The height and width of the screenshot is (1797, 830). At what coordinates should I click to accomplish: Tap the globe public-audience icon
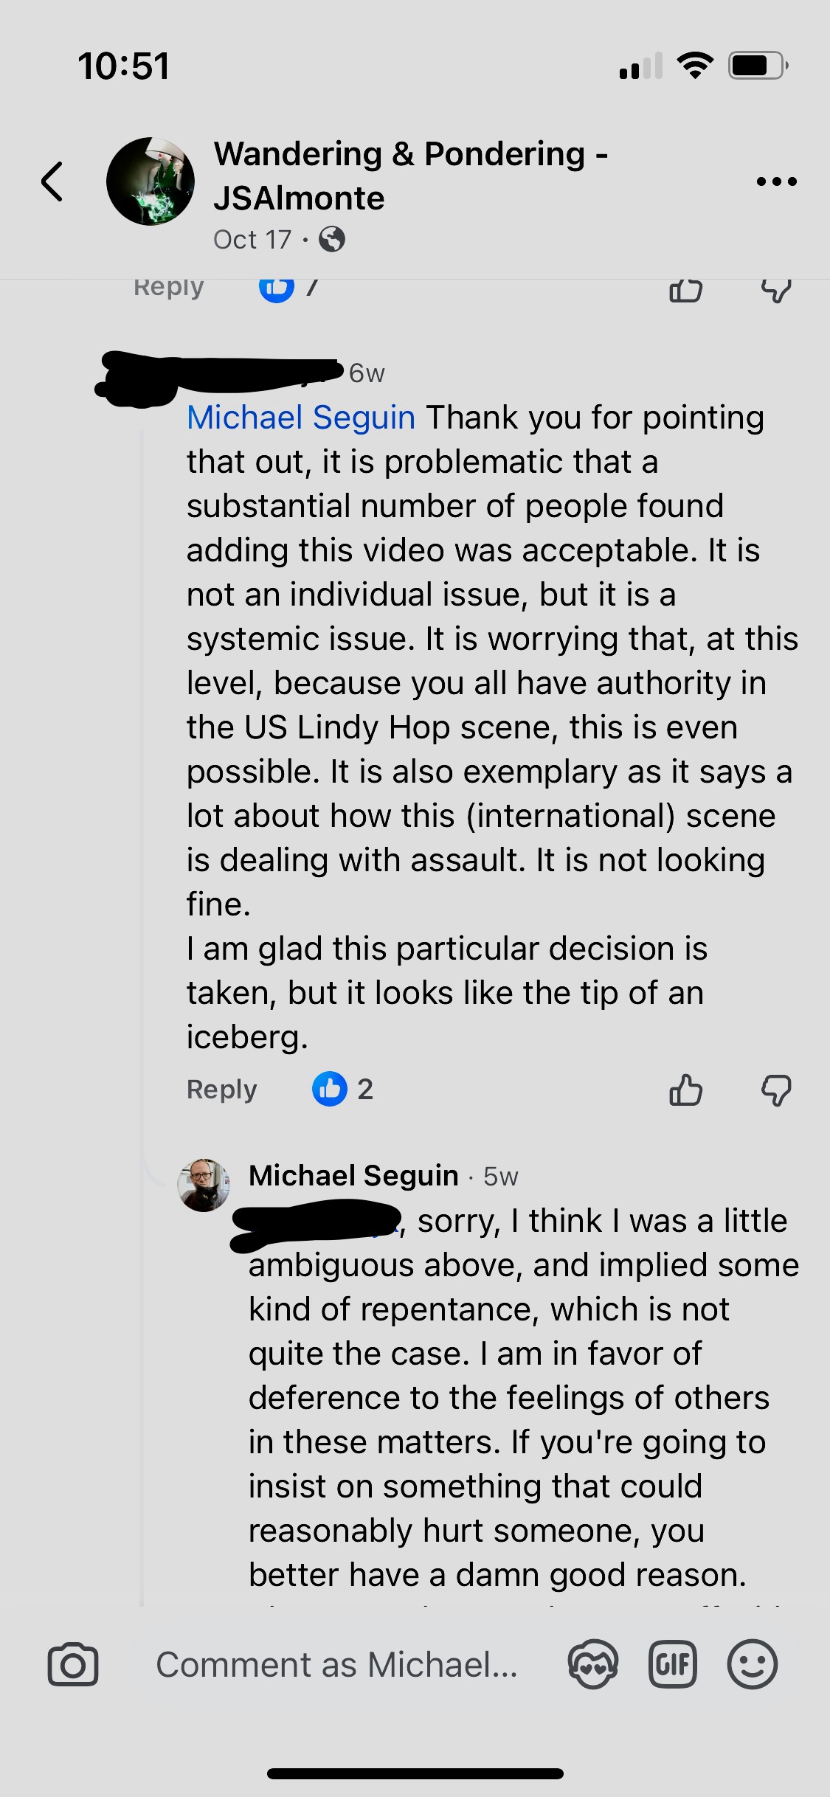pos(332,240)
